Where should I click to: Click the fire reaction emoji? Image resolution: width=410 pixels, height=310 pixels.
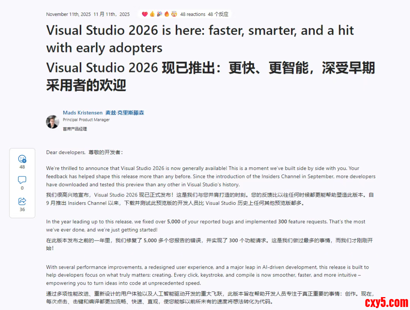167,14
